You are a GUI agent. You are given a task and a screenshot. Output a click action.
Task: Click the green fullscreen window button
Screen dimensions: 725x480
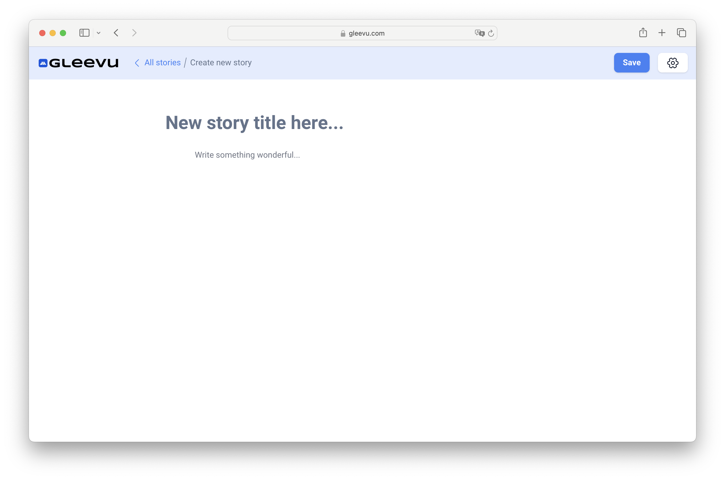(63, 33)
